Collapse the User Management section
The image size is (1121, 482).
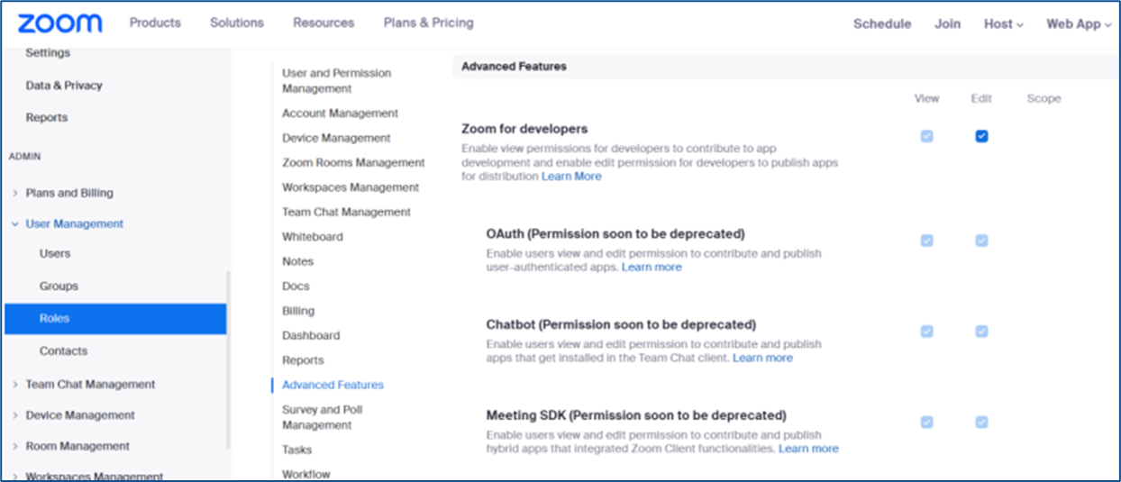[14, 223]
